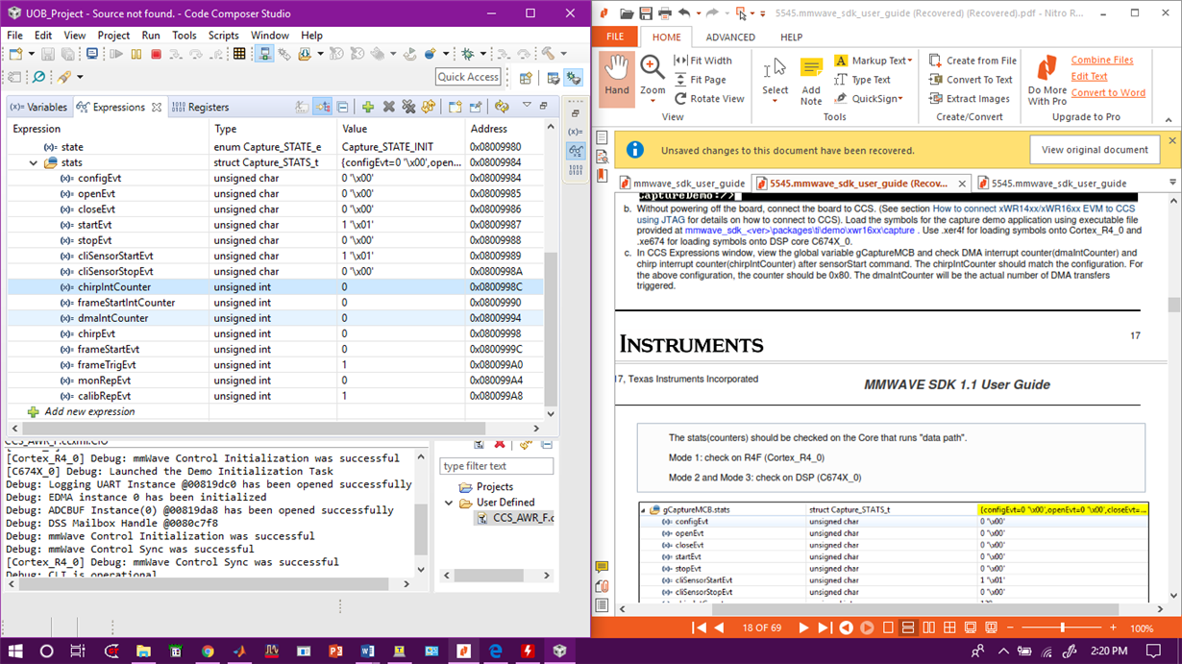Switch to the Variables tab

37,107
